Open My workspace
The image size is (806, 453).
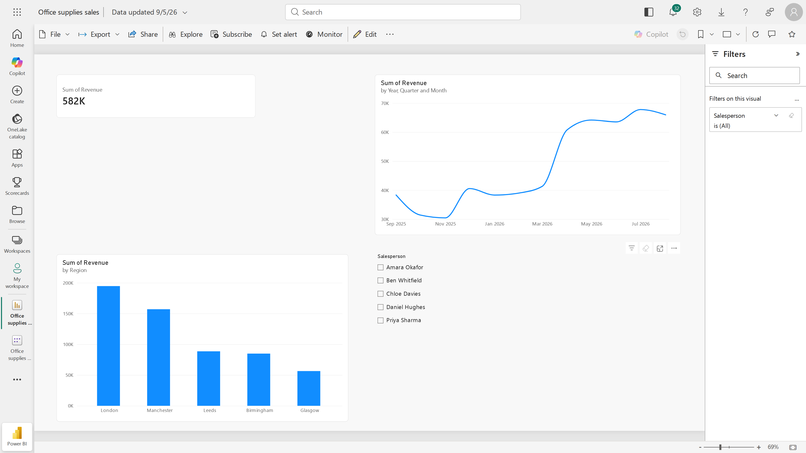(x=17, y=276)
